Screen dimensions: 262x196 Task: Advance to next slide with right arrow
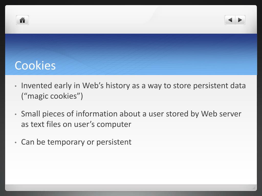240,20
